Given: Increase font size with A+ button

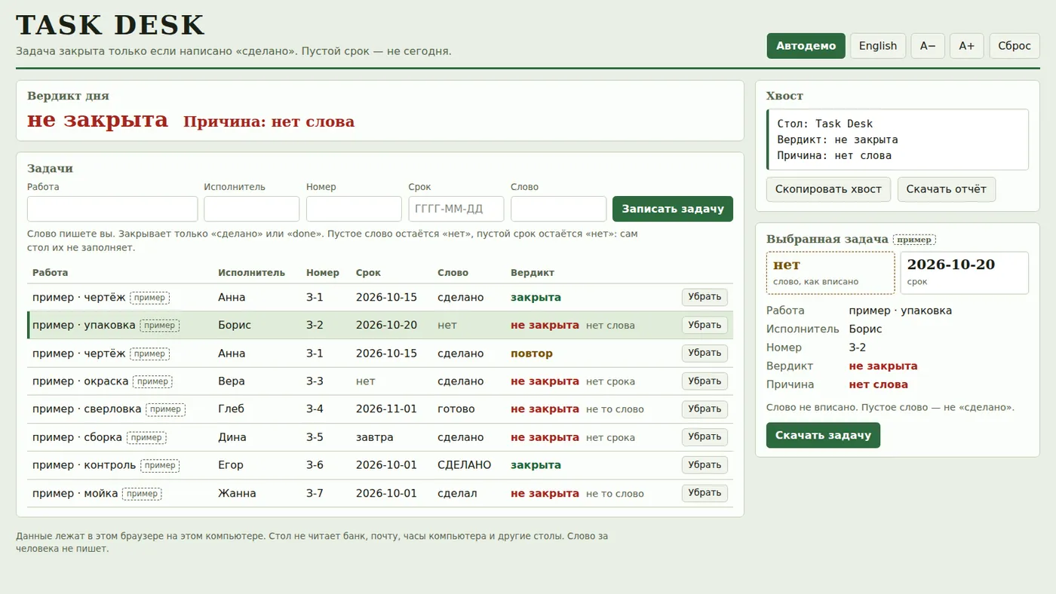Looking at the screenshot, I should 967,46.
